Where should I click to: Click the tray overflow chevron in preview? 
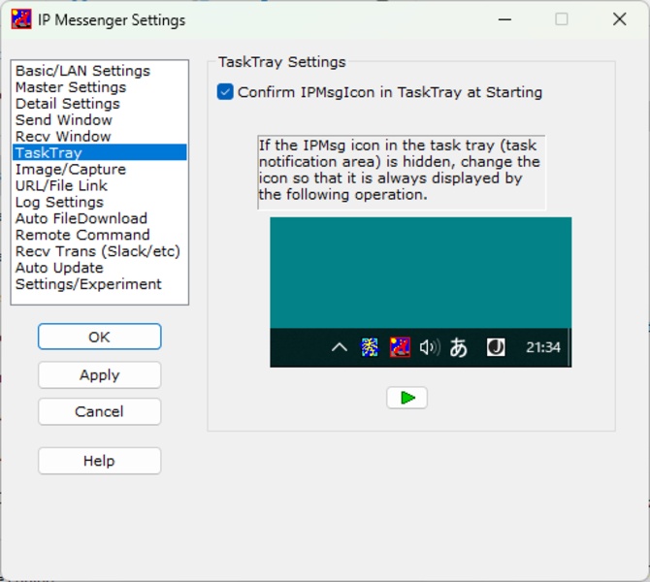coord(339,347)
